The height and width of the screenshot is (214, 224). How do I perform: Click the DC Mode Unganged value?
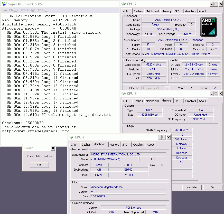pyautogui.click(x=201, y=115)
